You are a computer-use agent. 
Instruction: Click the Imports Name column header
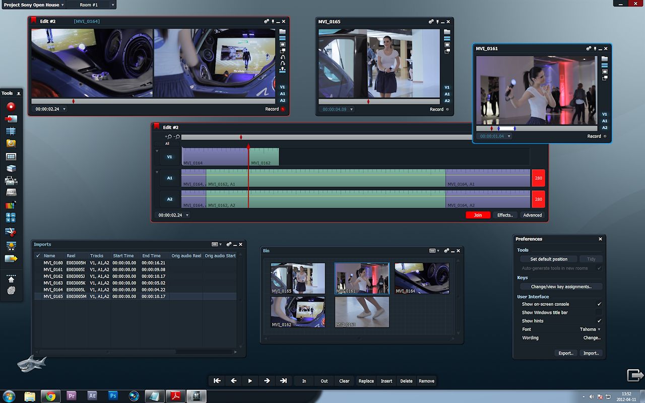click(49, 256)
